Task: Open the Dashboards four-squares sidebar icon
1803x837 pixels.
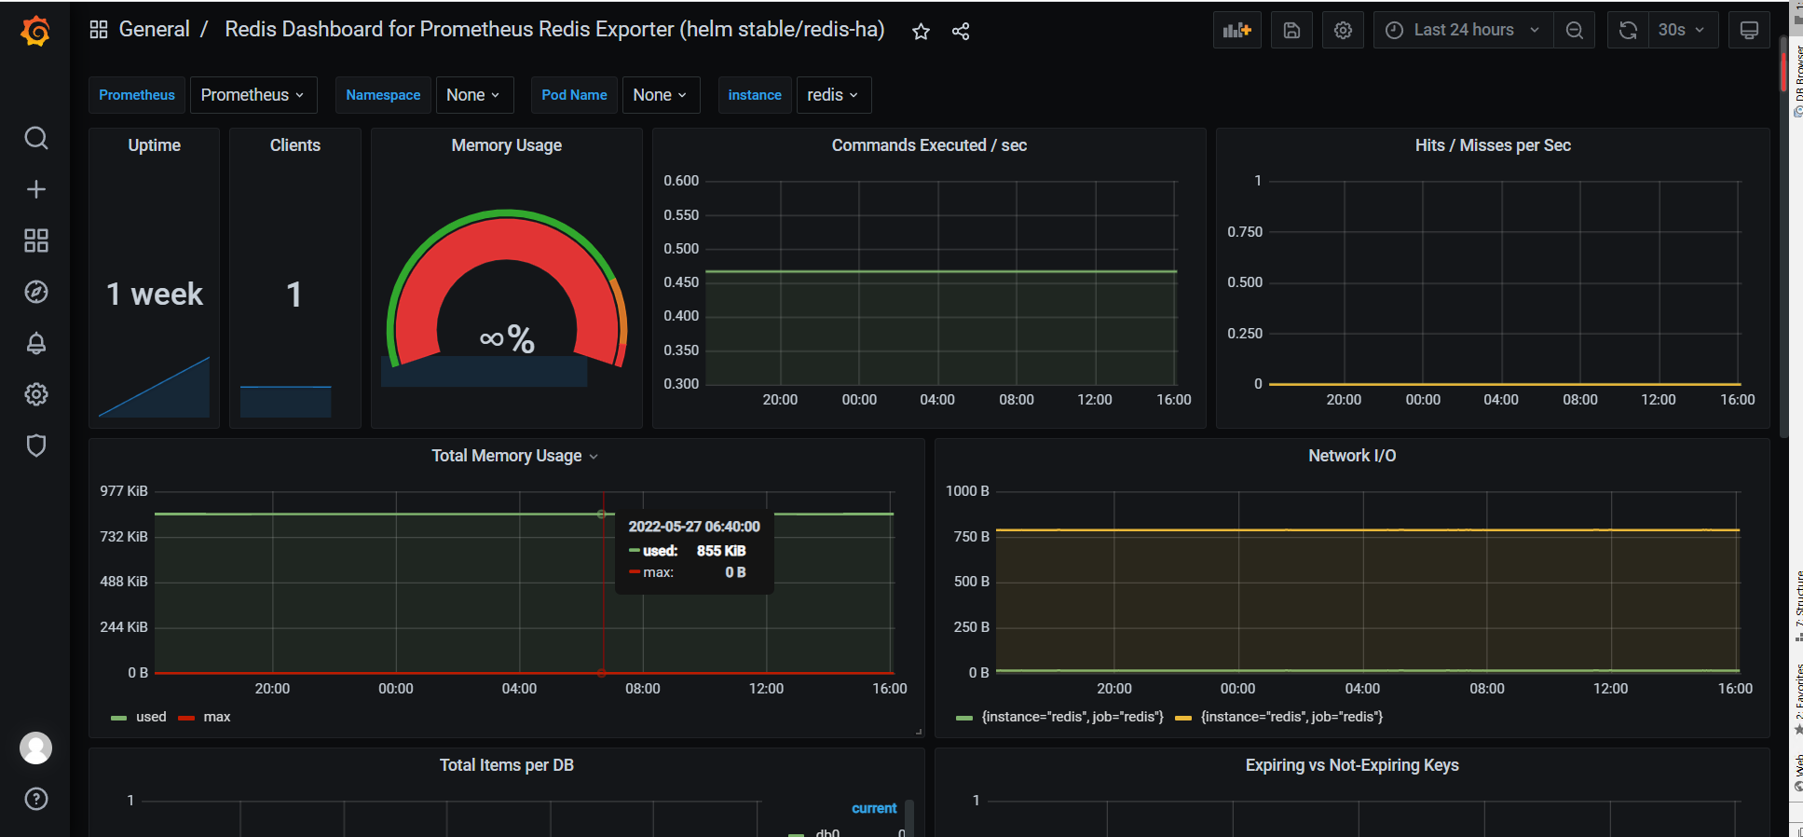Action: (x=35, y=240)
